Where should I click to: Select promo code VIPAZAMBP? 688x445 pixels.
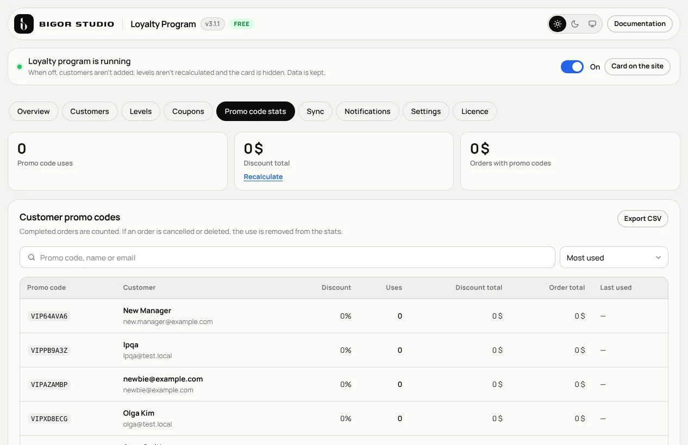pyautogui.click(x=49, y=384)
